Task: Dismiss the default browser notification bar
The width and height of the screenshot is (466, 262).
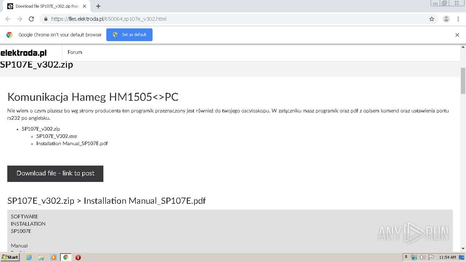Action: click(x=457, y=35)
